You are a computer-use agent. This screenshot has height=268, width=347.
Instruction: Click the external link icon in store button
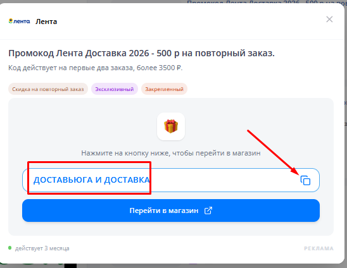(x=208, y=210)
